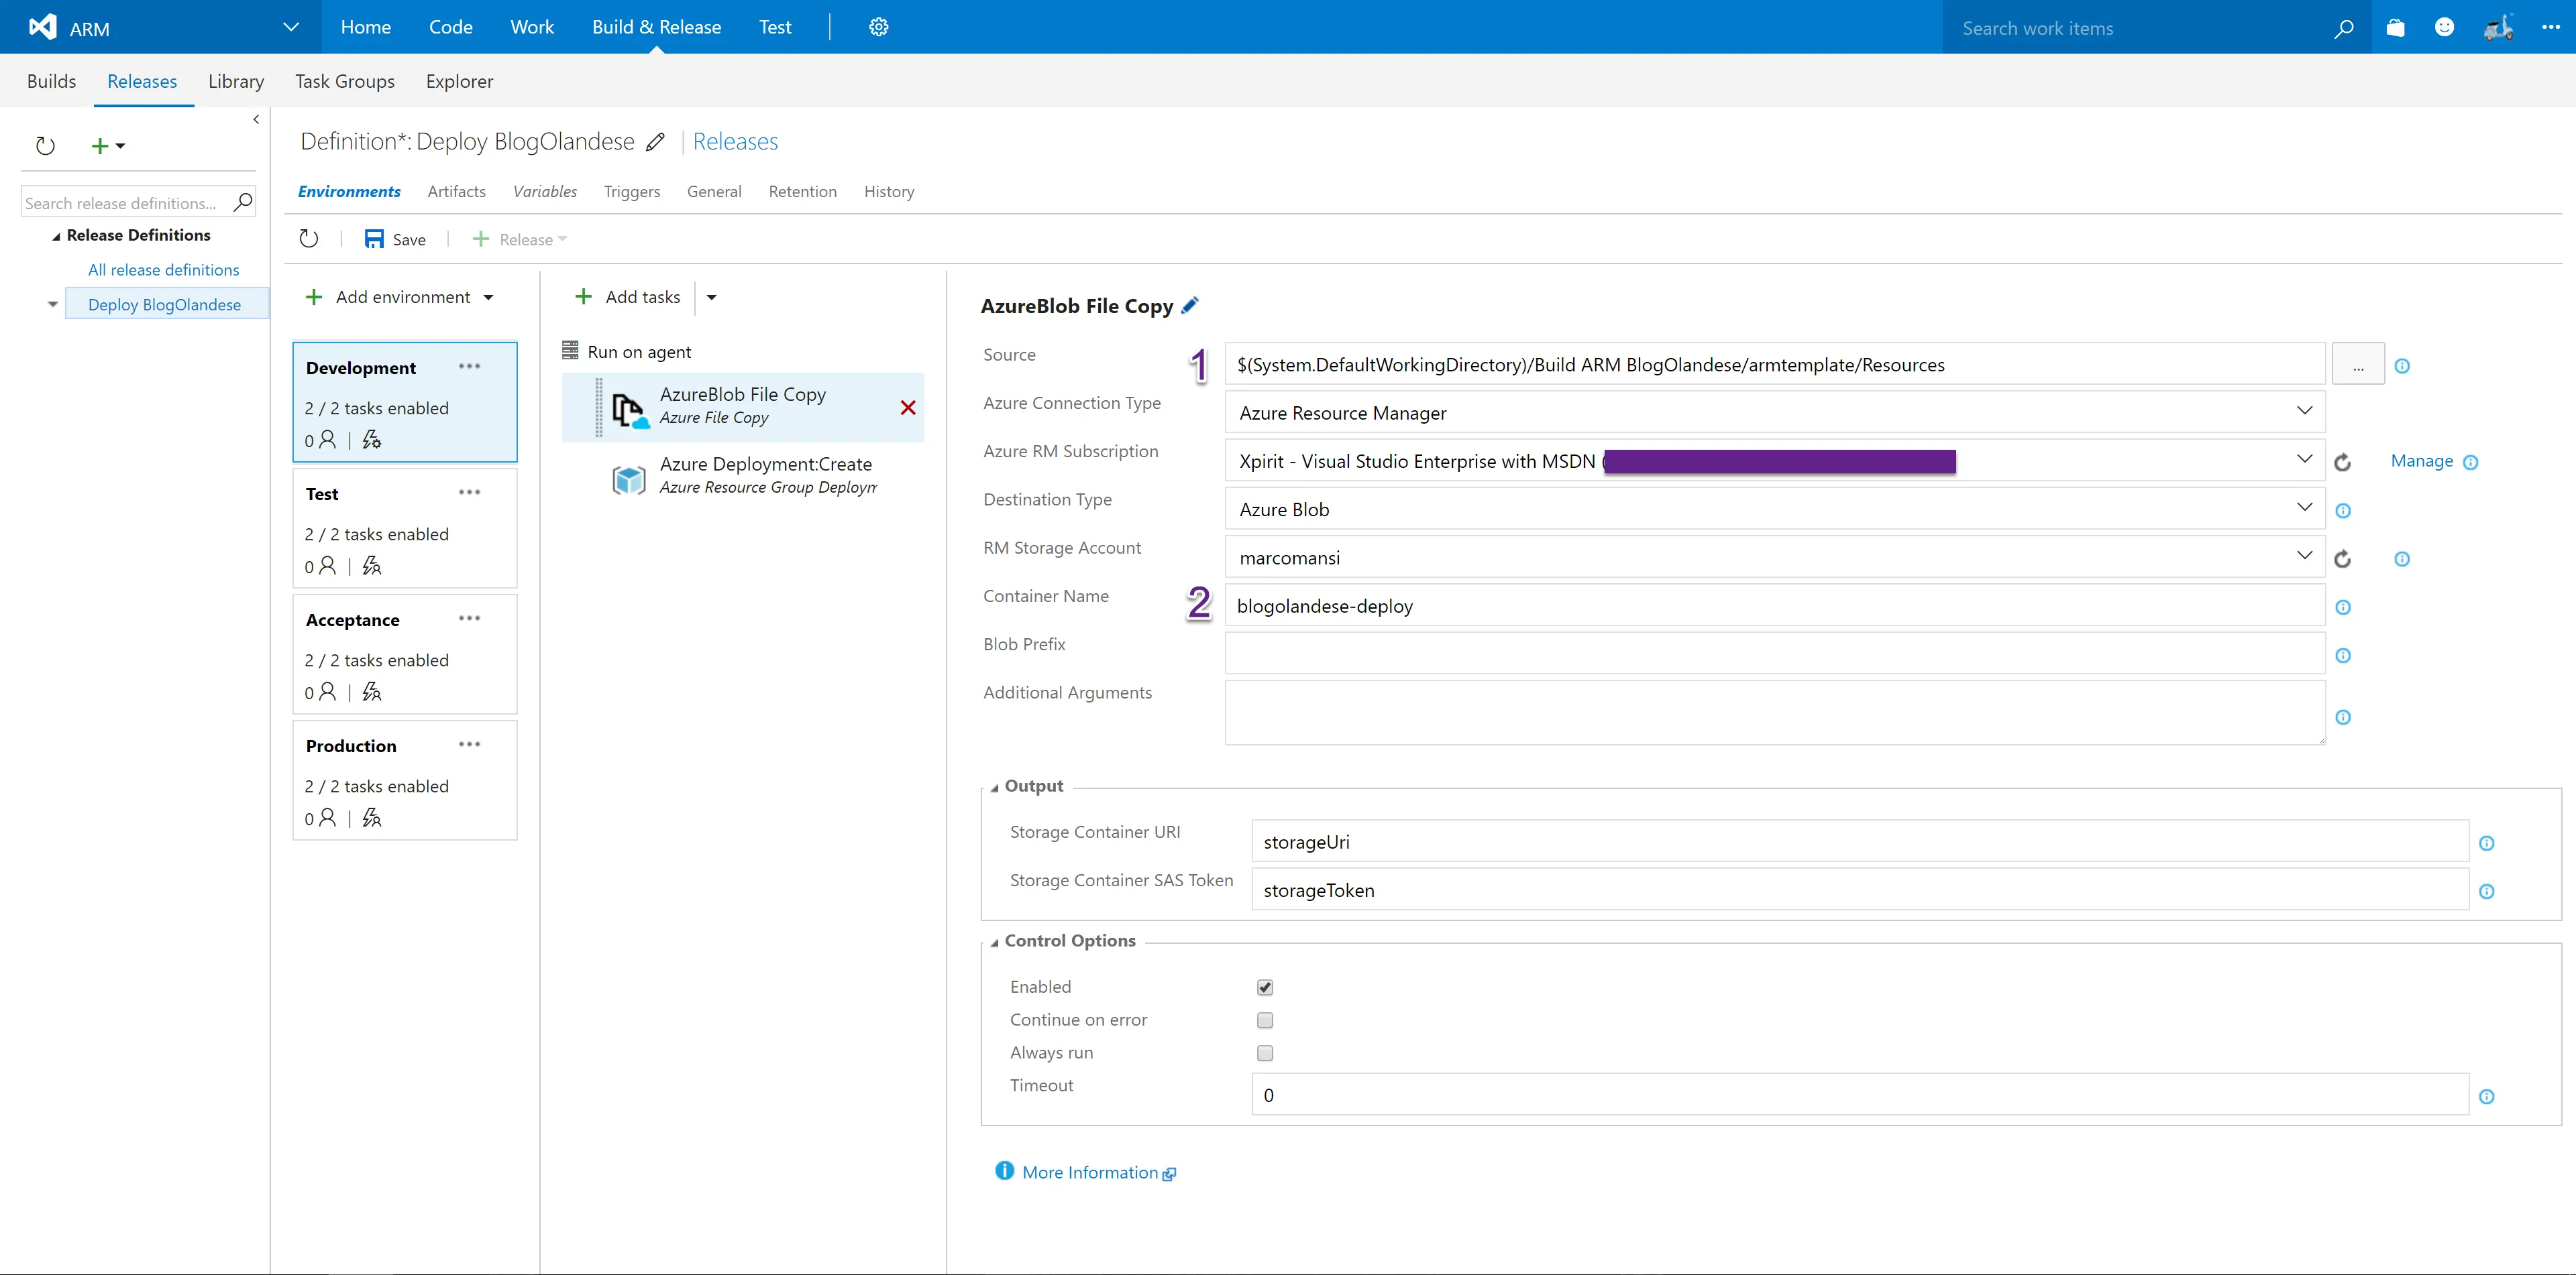Open Development environment ellipsis menu

point(470,367)
